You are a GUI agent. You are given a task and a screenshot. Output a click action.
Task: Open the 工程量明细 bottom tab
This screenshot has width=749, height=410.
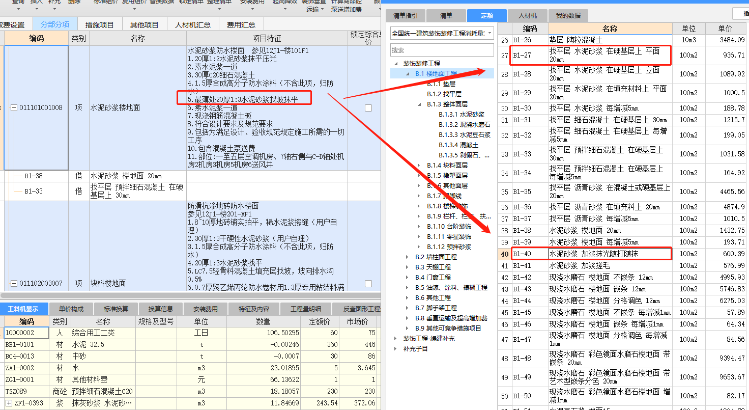pos(306,309)
